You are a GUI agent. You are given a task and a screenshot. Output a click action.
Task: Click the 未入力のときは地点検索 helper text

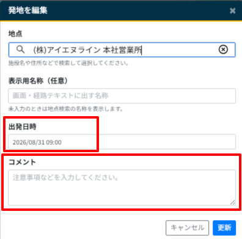(x=66, y=109)
